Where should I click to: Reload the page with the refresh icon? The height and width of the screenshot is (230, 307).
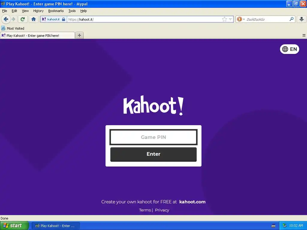[x=23, y=19]
